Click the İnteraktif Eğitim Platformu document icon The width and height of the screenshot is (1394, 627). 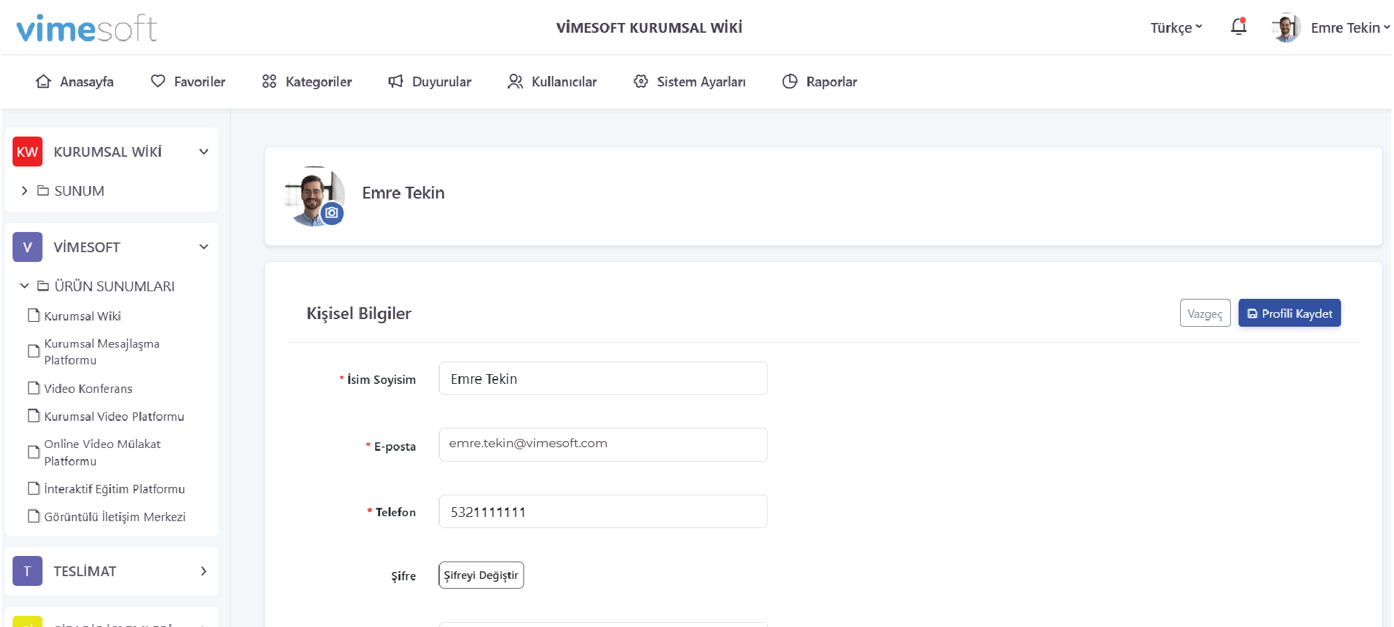tap(33, 488)
